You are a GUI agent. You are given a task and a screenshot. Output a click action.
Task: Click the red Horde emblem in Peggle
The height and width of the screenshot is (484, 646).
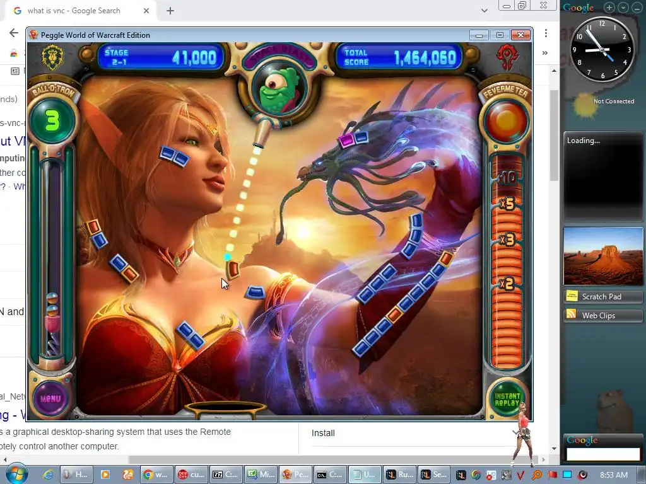point(507,57)
